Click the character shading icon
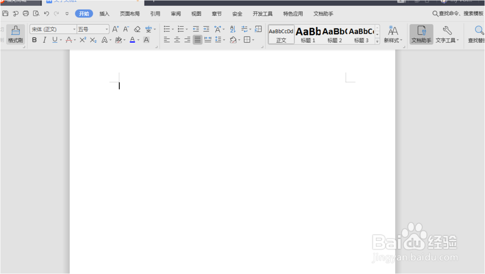This screenshot has width=485, height=274. [x=146, y=40]
